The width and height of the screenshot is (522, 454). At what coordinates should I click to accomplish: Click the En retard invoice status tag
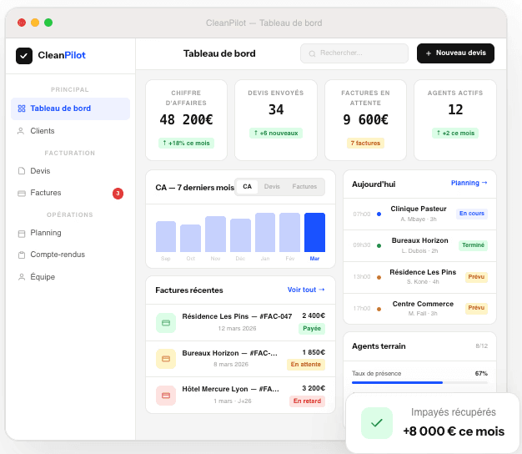(x=307, y=401)
